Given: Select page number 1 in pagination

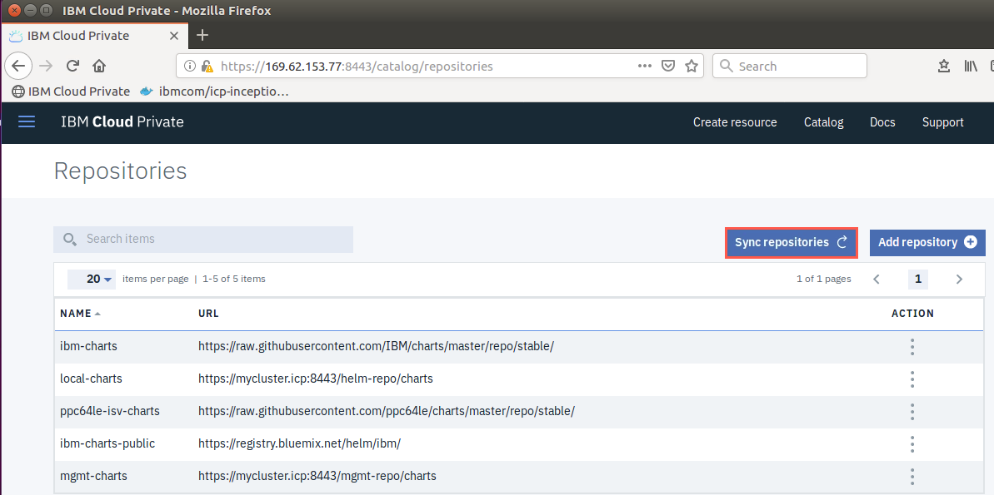Looking at the screenshot, I should tap(918, 280).
